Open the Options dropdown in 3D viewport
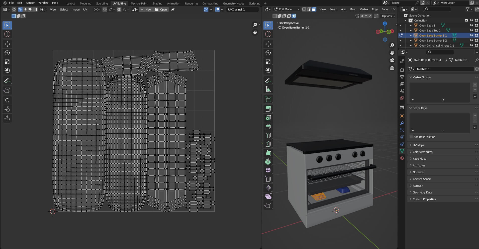Image resolution: width=479 pixels, height=249 pixels. (388, 16)
